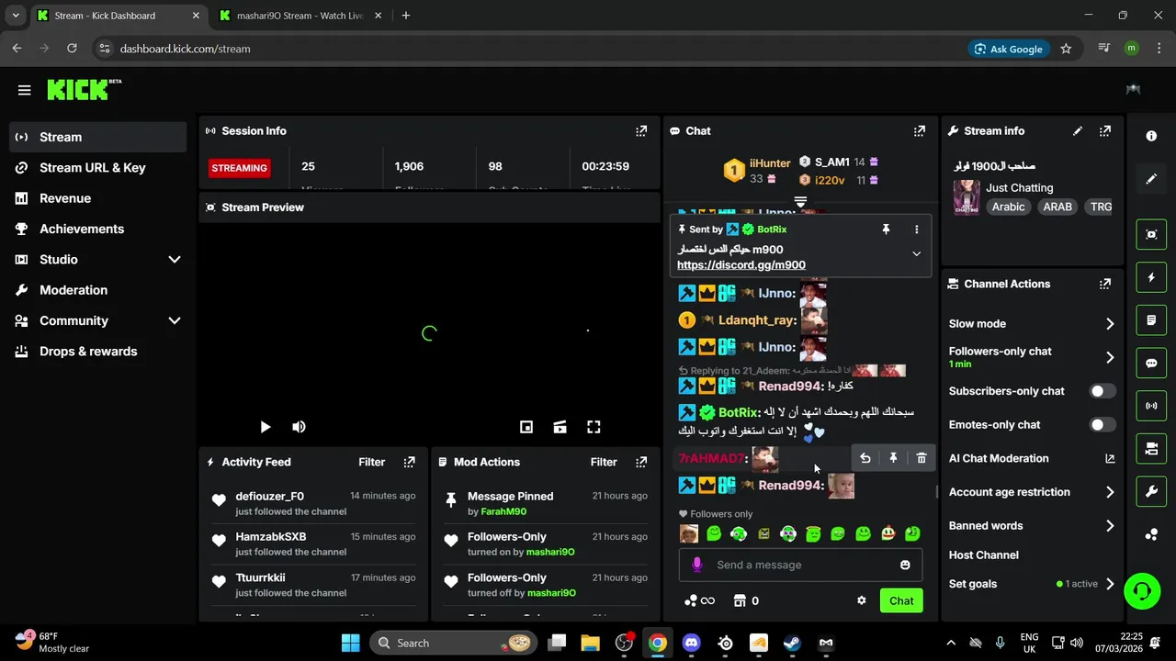Image resolution: width=1176 pixels, height=661 pixels.
Task: Open the green headset support button
Action: [1142, 590]
